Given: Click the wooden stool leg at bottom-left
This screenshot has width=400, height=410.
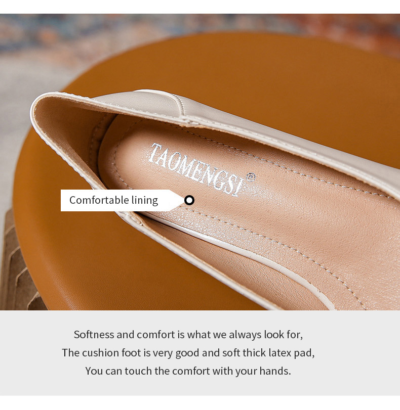Looking at the screenshot, I should pyautogui.click(x=18, y=269).
